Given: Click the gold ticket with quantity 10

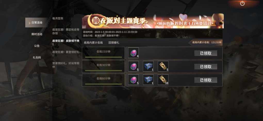Looking at the screenshot, I should coord(163,80).
